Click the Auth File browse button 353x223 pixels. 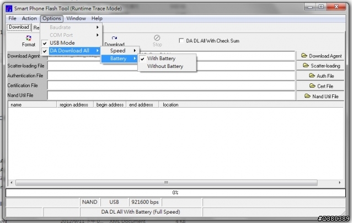321,76
